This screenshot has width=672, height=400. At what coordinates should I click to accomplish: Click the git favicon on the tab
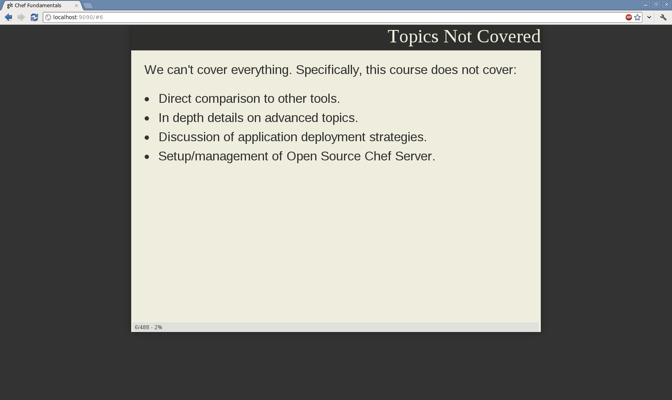(10, 6)
